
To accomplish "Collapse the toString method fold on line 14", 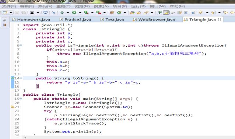I will pos(21,78).
